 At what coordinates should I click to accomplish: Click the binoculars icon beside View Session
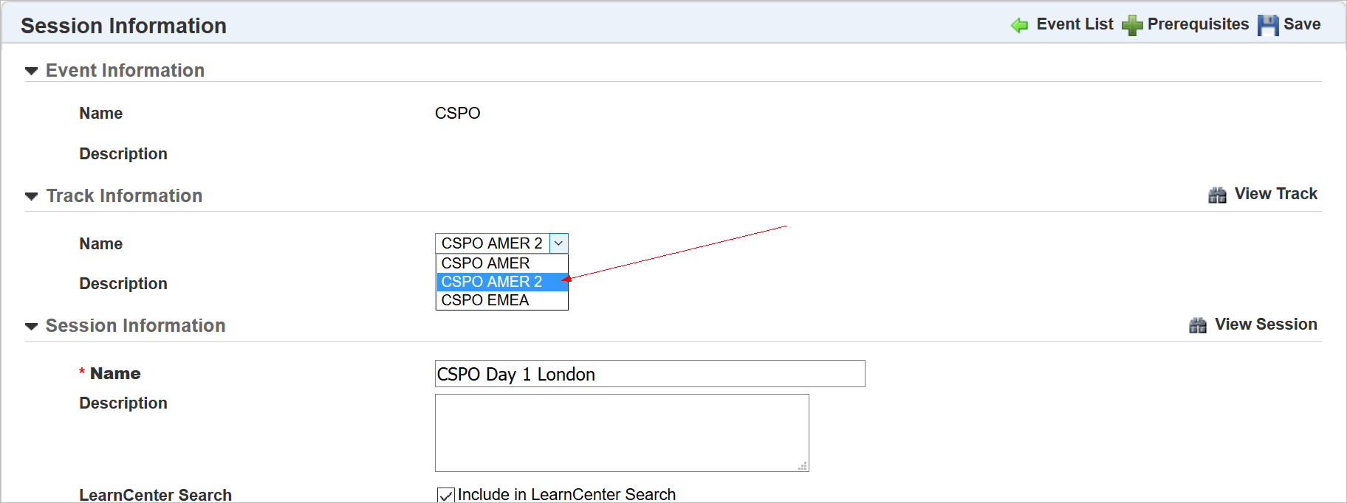pos(1198,325)
